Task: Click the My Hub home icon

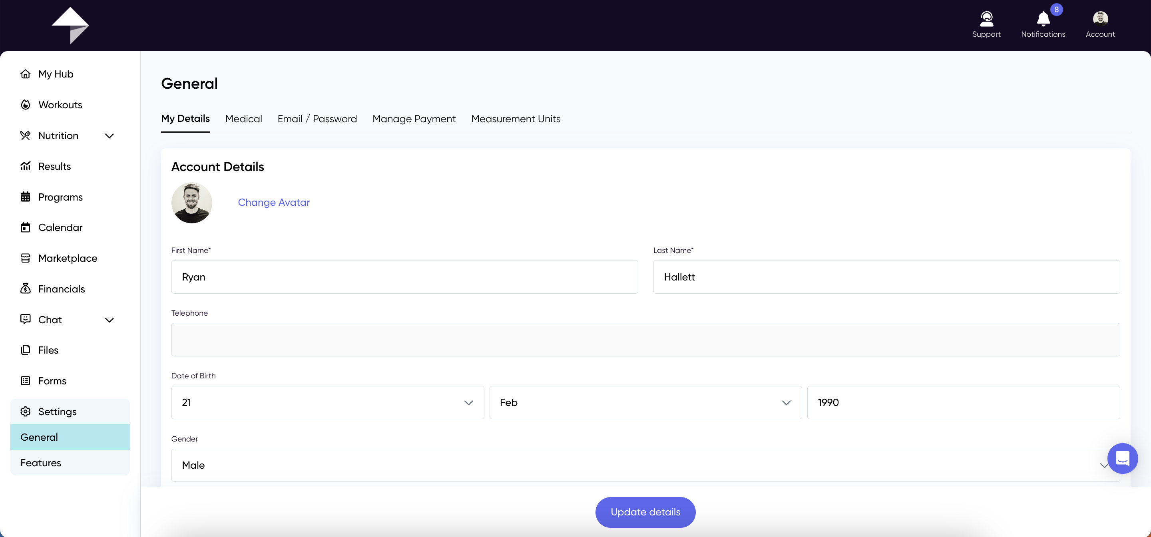Action: click(26, 74)
